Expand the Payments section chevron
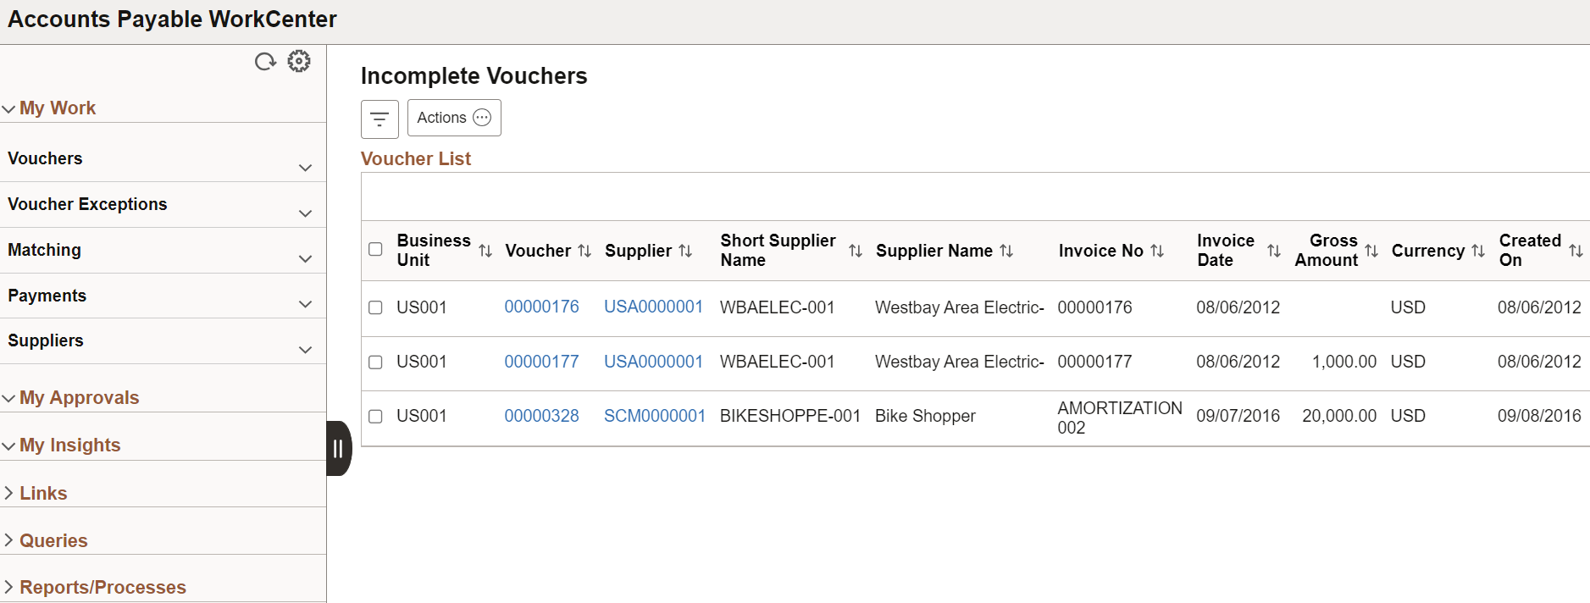 click(x=306, y=304)
